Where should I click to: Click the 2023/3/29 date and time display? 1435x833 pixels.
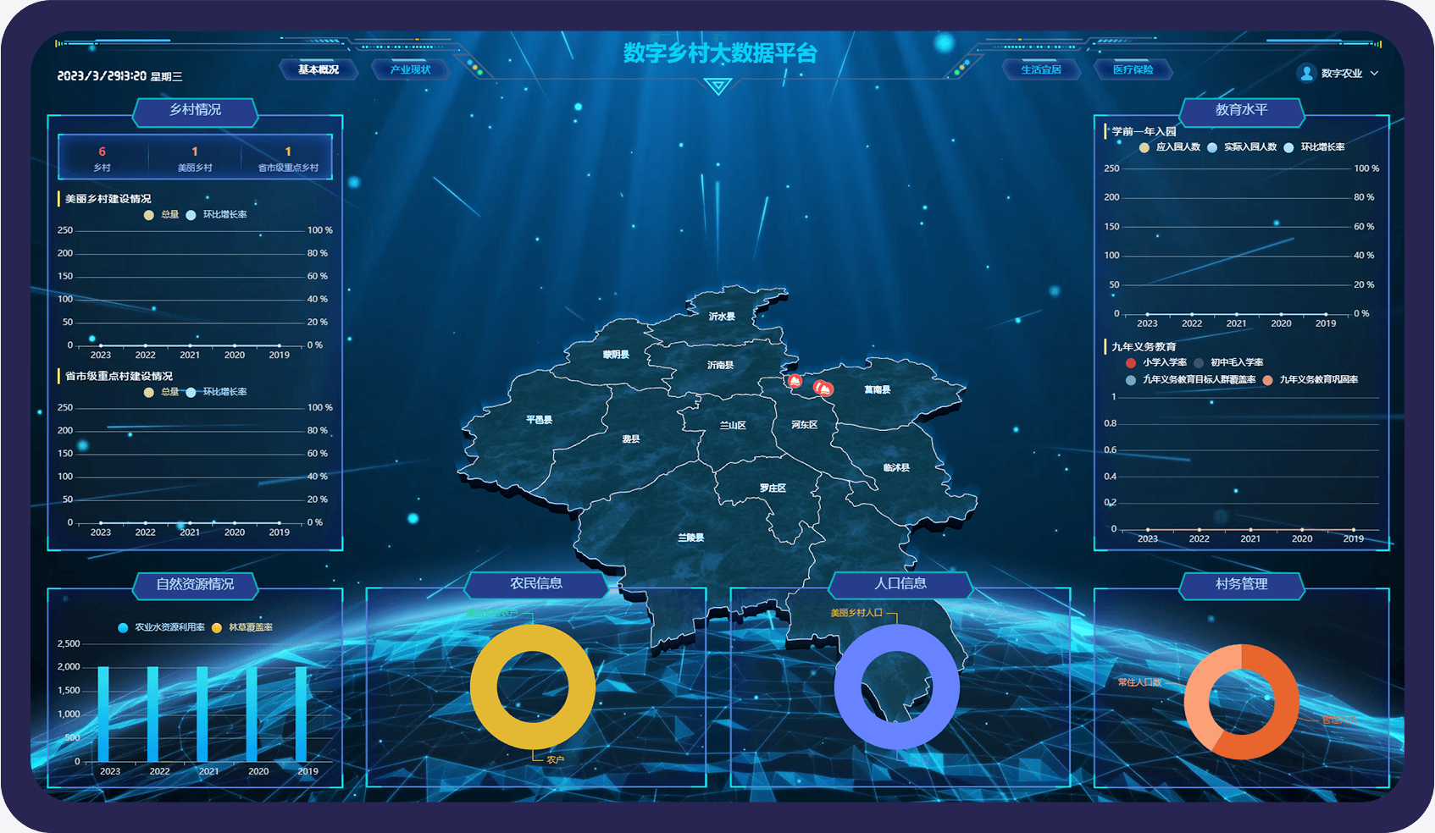point(119,76)
